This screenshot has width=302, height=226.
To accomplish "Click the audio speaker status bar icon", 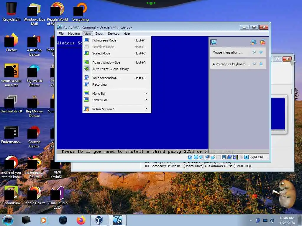I will click(x=201, y=157).
